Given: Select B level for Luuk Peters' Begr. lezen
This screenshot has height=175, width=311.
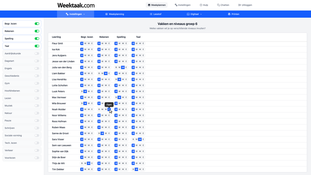Looking at the screenshot, I should click(x=82, y=91).
